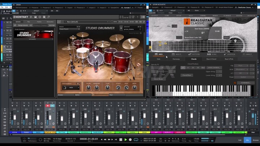260x146 pixels.
Task: Toggle HOLD in RealGuitar
Action: click(x=226, y=37)
